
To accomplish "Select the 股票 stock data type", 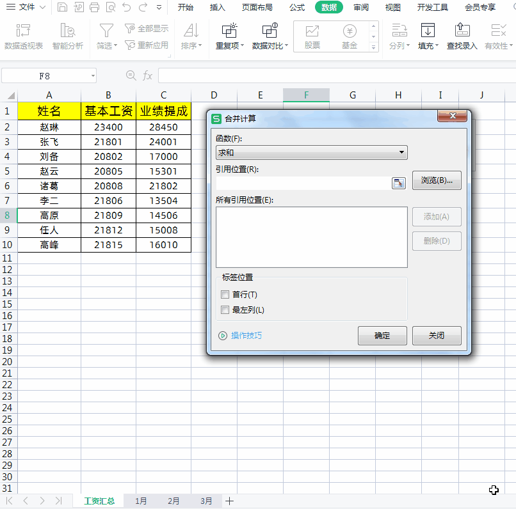I will (312, 36).
